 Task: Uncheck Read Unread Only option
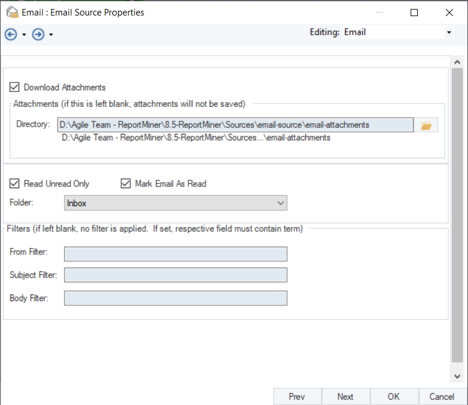15,183
